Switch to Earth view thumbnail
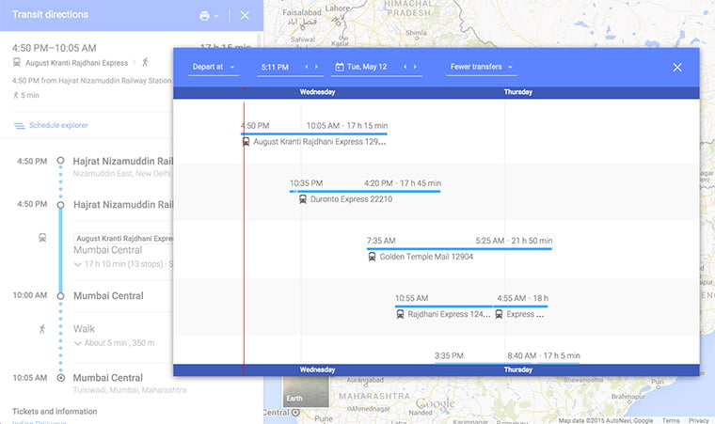This screenshot has height=424, width=715. pyautogui.click(x=306, y=391)
